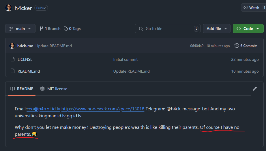Open the LICENSE file
This screenshot has width=266, height=151.
point(25,59)
